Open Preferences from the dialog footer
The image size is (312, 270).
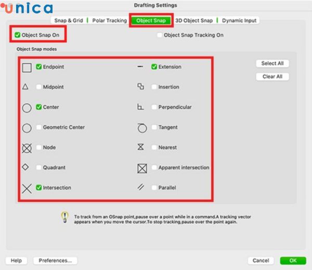[55, 261]
